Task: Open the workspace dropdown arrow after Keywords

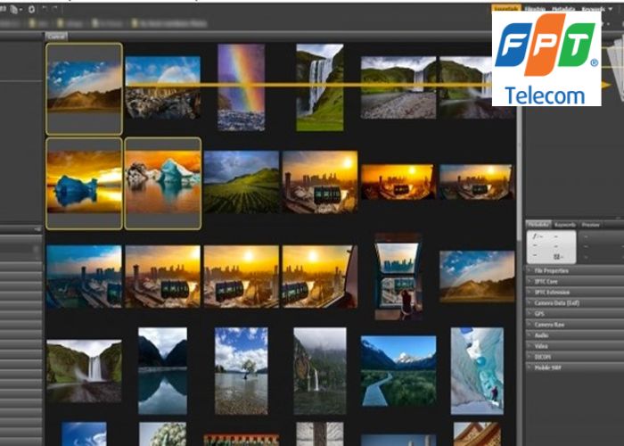Action: 610,8
